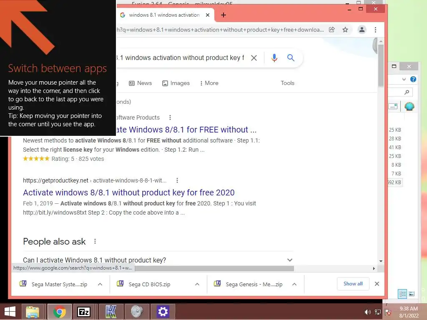Close the downloads bar with X
This screenshot has height=320, width=427.
pos(377,284)
